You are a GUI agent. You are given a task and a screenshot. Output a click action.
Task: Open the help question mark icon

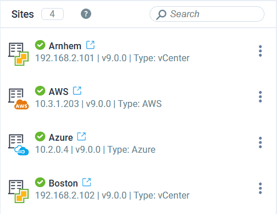(86, 14)
